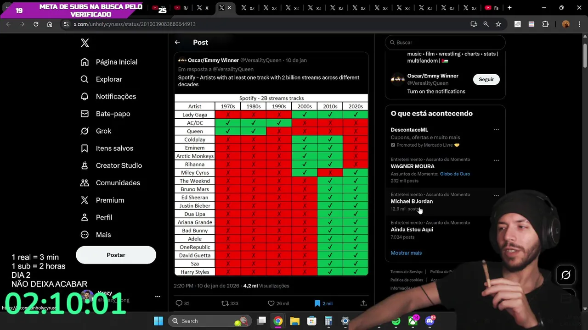Click the Postar button
The height and width of the screenshot is (330, 588).
tap(116, 255)
